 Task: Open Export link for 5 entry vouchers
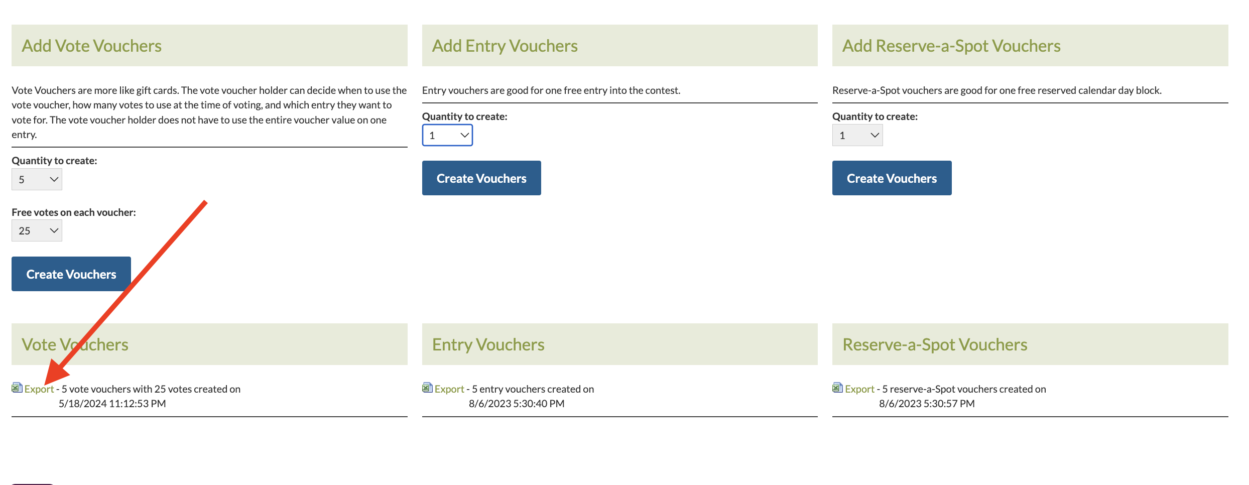click(449, 389)
